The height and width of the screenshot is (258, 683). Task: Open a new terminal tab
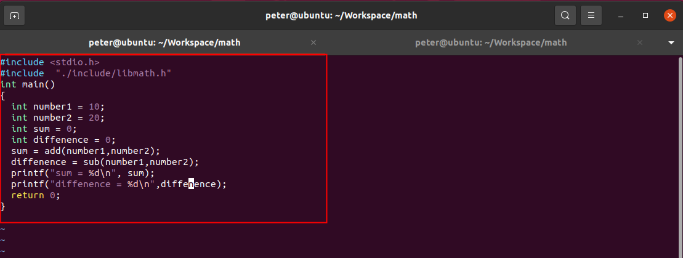pyautogui.click(x=15, y=15)
